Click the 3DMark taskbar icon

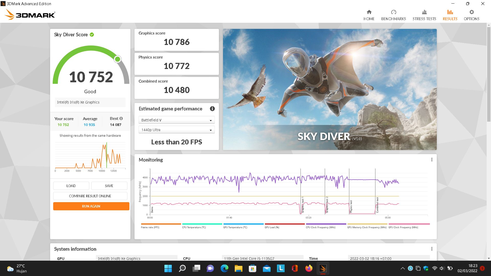pos(323,268)
